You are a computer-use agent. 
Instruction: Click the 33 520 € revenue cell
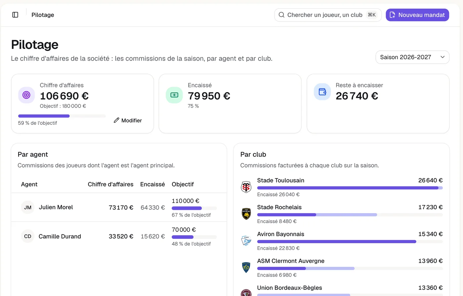point(121,236)
